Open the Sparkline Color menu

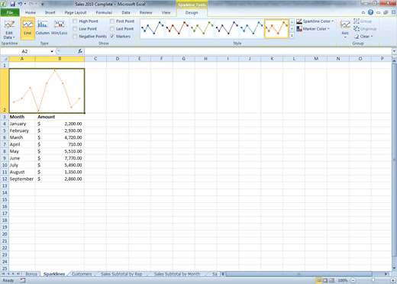(315, 21)
